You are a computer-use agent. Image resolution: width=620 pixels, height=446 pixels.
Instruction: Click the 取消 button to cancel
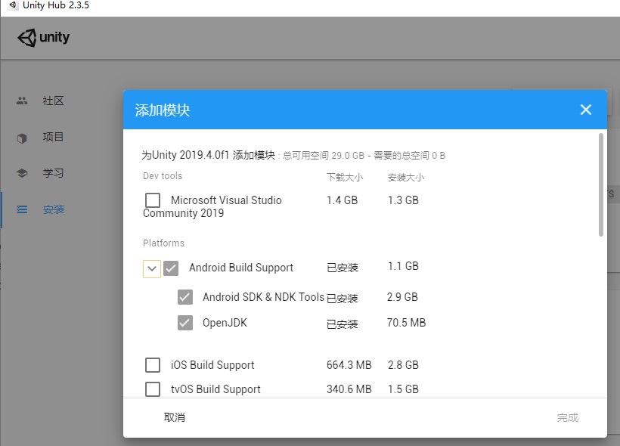175,417
